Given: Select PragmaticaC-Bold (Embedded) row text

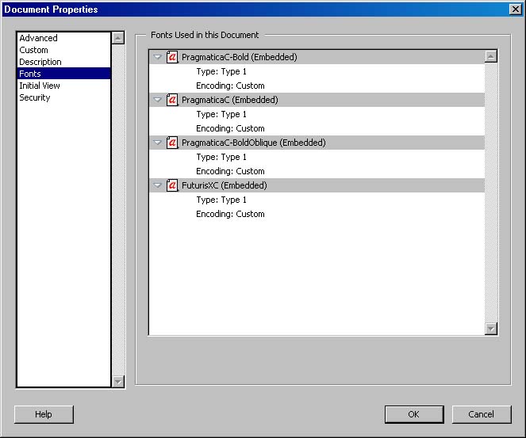Looking at the screenshot, I should [239, 57].
